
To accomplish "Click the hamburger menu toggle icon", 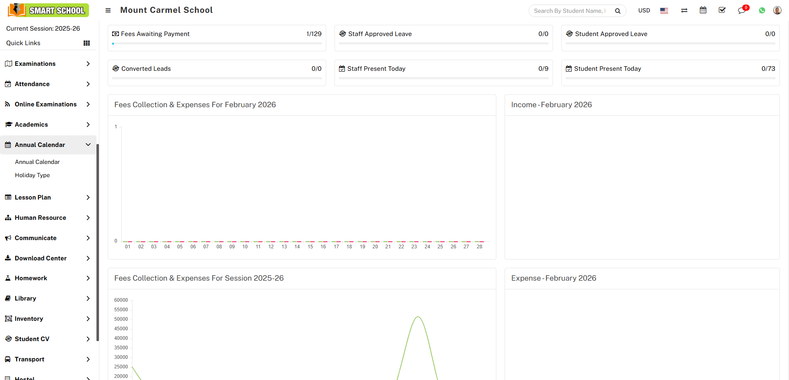I will [x=108, y=10].
